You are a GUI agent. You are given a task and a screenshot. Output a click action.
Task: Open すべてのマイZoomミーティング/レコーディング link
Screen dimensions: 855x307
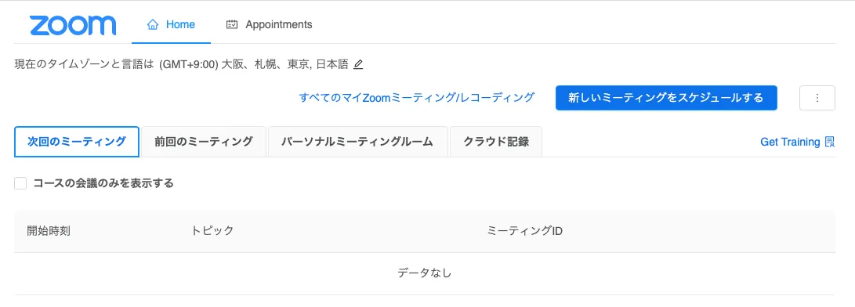[417, 98]
